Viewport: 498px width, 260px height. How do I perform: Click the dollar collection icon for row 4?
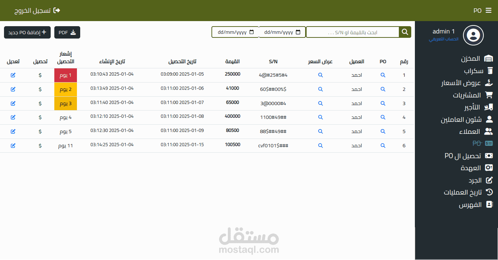click(x=40, y=117)
